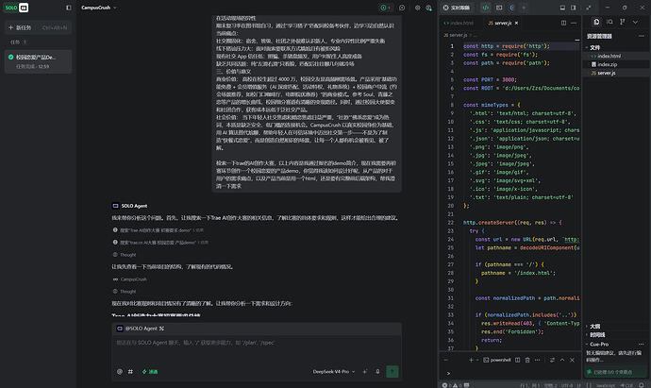This screenshot has height=388, width=651.
Task: Click the terminal settings sliders icon
Action: click(x=552, y=361)
